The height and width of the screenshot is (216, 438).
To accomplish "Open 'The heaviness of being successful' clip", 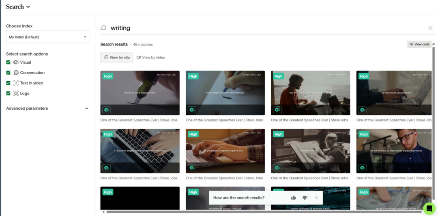I will click(394, 93).
